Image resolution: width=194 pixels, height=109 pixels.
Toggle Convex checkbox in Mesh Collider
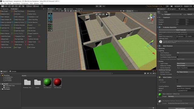pos(177,80)
